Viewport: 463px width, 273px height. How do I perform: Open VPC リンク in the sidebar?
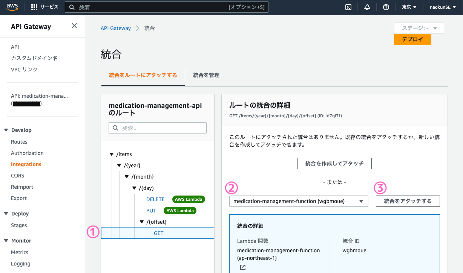pos(25,70)
